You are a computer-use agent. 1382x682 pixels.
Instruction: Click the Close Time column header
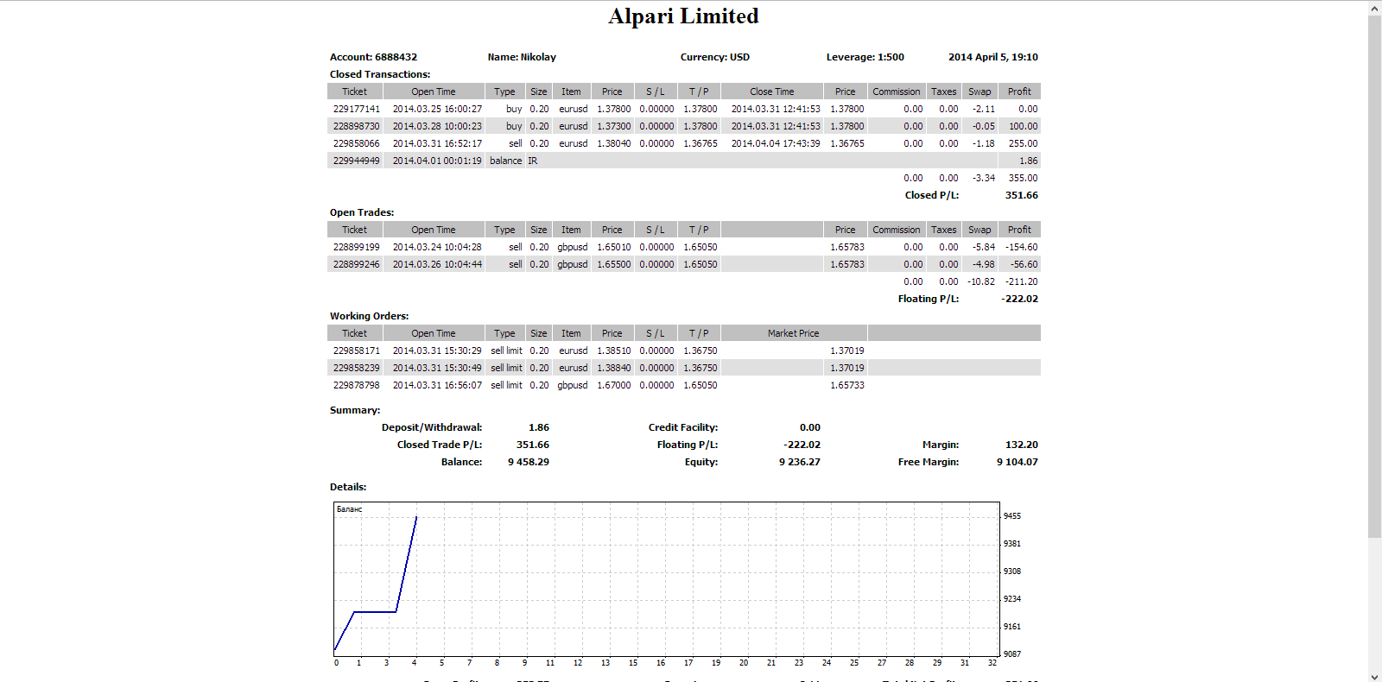[x=772, y=92]
